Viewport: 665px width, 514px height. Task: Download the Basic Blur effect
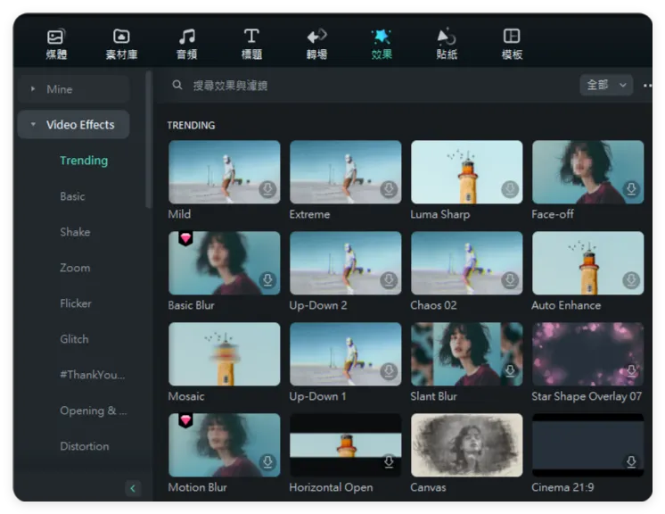point(267,280)
